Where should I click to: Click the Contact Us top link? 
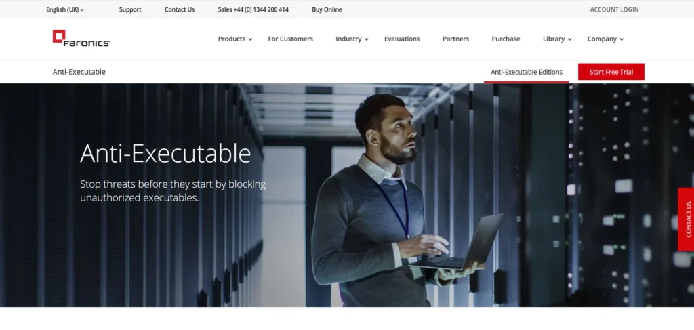click(180, 9)
